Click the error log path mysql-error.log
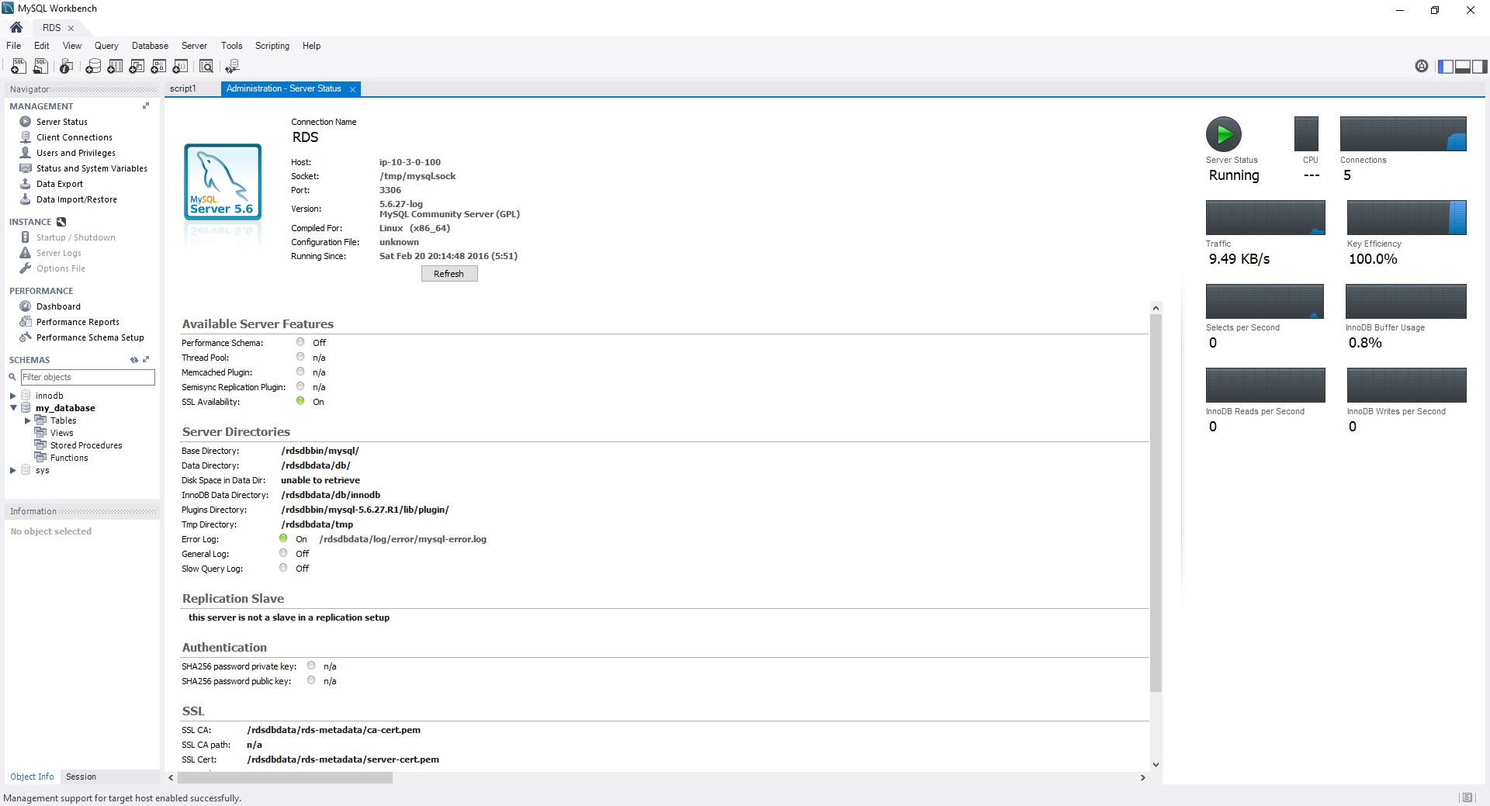The image size is (1490, 806). coord(403,539)
